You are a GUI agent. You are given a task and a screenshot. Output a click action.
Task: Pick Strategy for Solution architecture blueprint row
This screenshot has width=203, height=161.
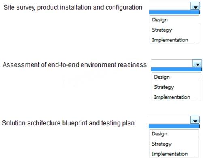162,144
